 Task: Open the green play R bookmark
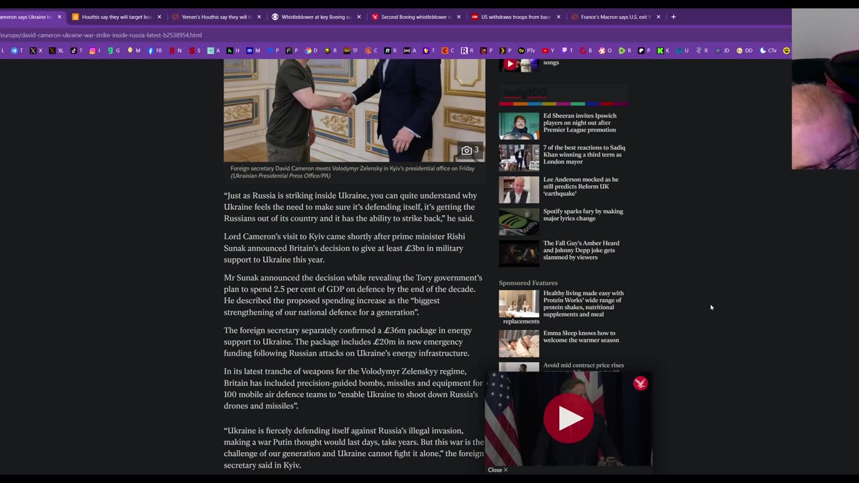point(625,50)
